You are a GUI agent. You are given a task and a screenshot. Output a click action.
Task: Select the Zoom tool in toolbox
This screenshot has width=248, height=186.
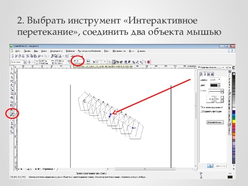click(12, 81)
